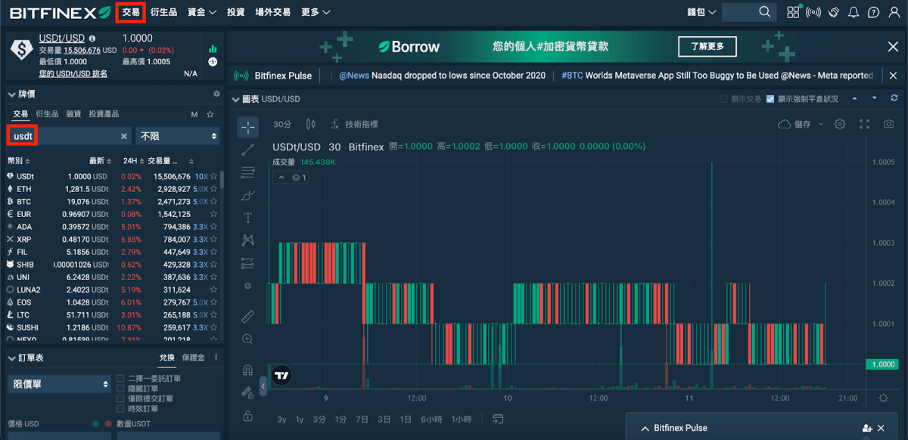Select the trend line drawing tool
The width and height of the screenshot is (908, 440).
[x=247, y=150]
